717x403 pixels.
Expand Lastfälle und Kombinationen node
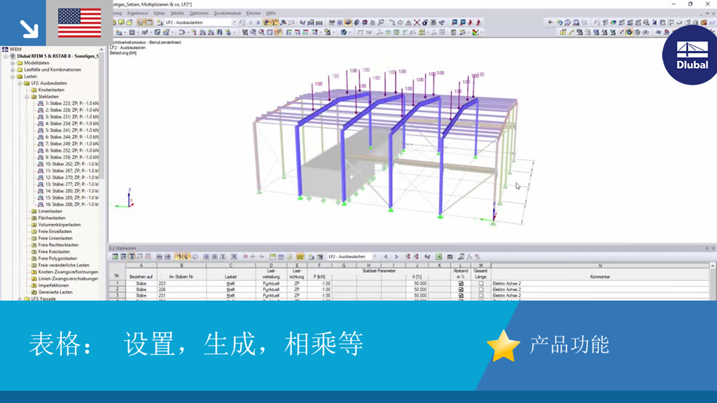[13, 70]
